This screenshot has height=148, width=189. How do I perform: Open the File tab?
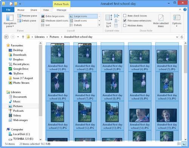click(8, 10)
